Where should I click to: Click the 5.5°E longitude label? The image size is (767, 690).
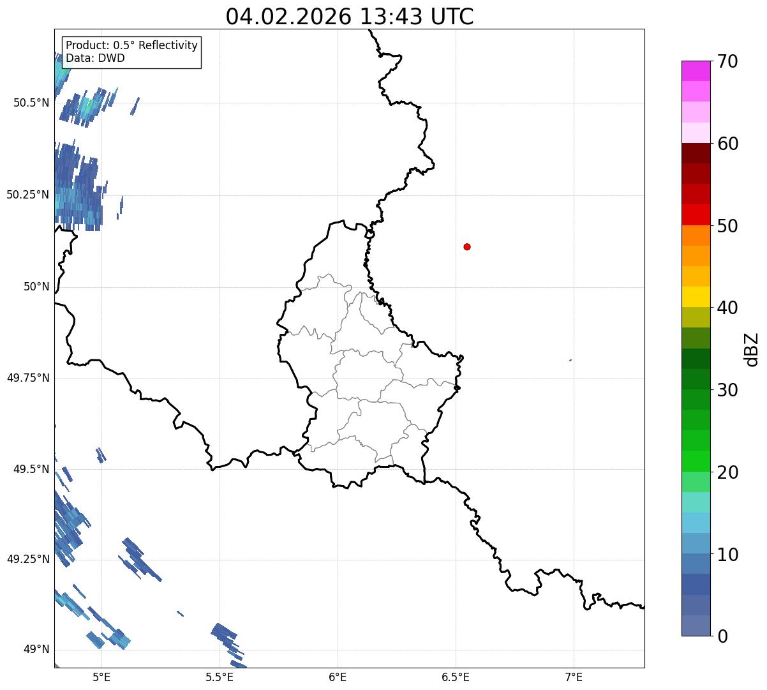point(220,677)
